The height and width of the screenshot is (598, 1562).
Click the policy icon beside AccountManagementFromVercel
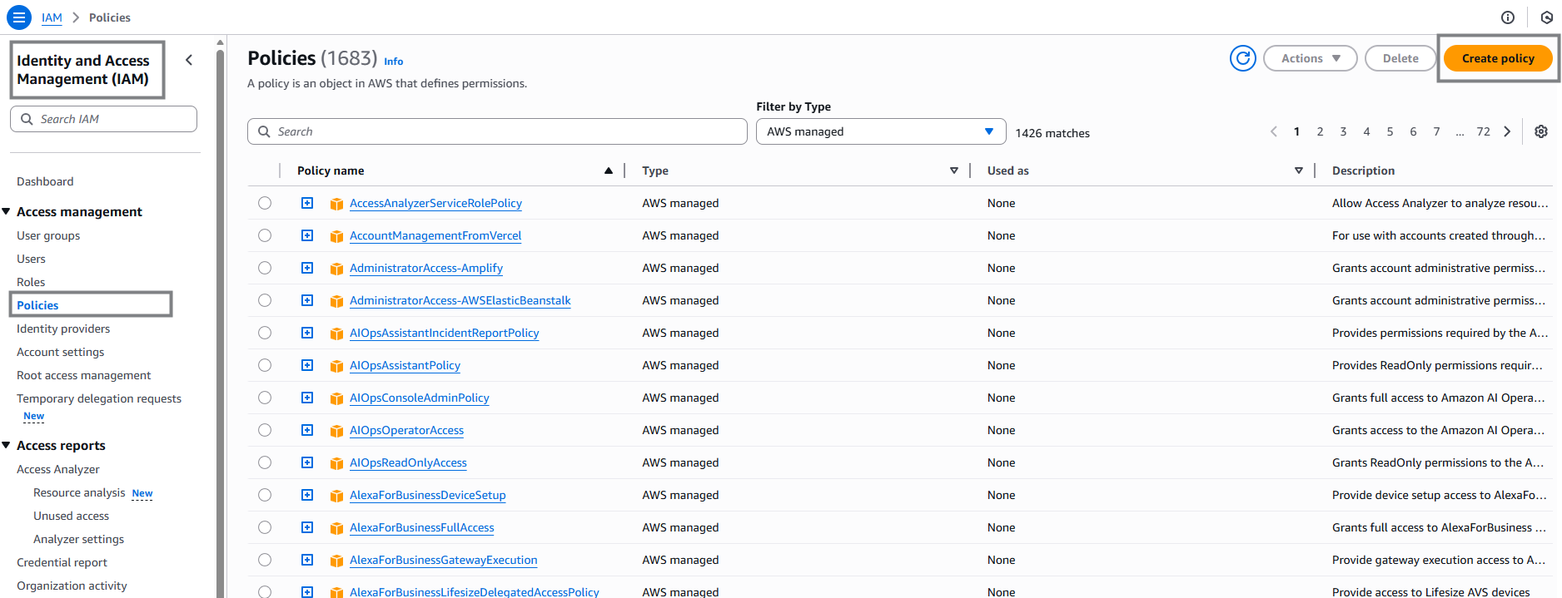[x=336, y=236]
